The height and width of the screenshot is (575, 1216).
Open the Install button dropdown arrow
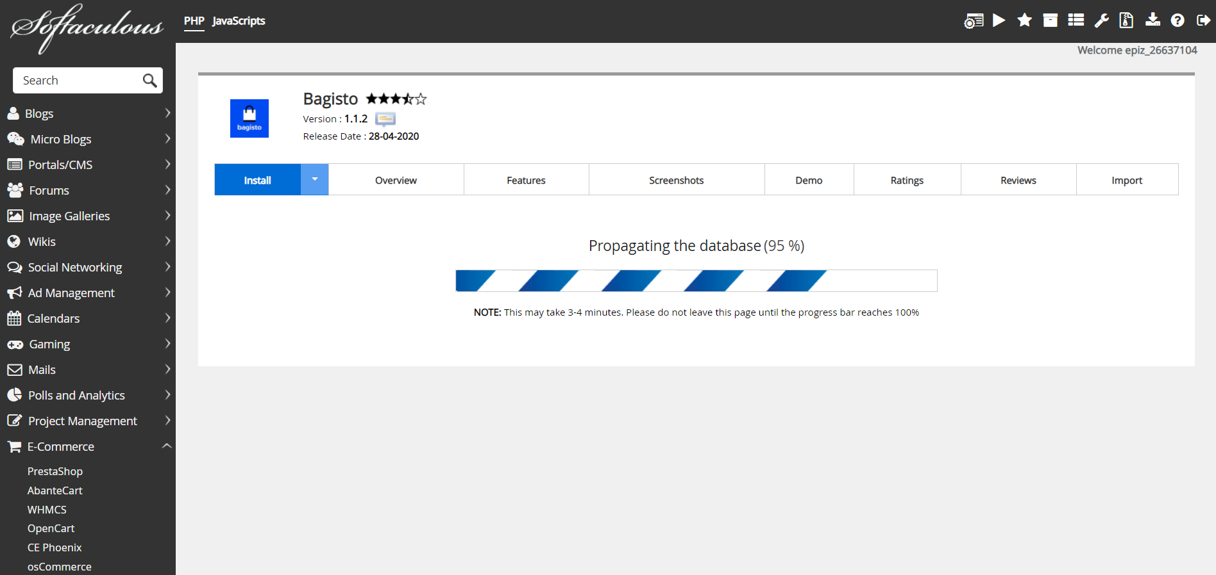coord(315,179)
